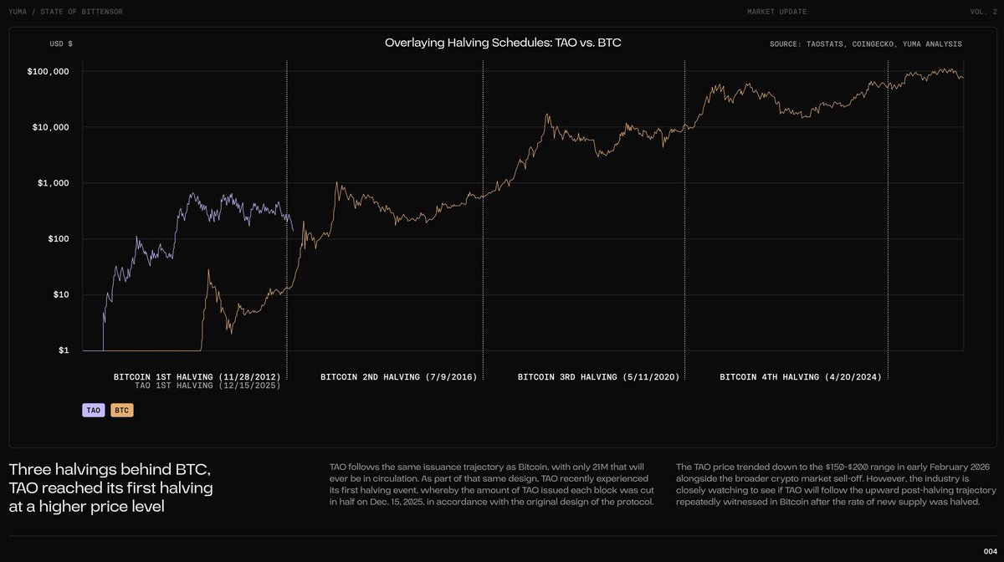1004x562 pixels.
Task: Click the "Three halvings behind BTC" headline
Action: 111,487
